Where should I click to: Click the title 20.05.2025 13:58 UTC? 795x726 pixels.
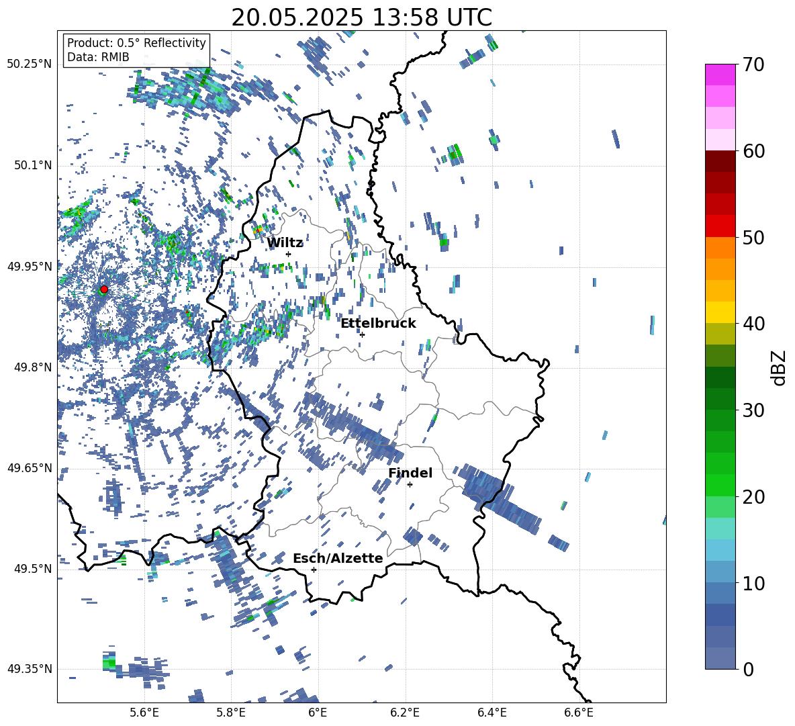361,17
